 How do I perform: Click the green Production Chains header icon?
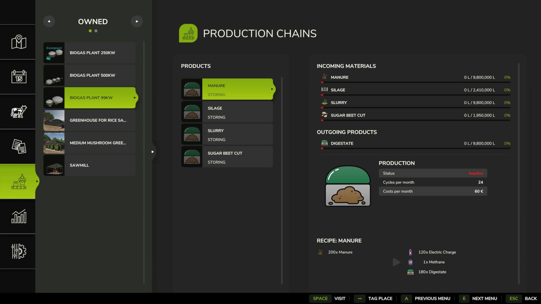click(x=188, y=33)
